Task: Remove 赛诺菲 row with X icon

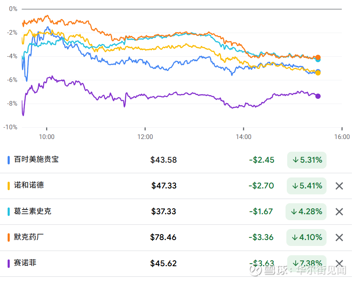Action: coord(339,263)
